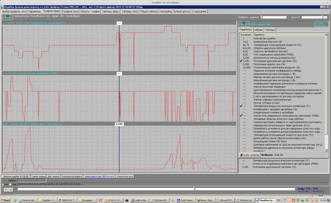Open Total Commander from the taskbar
Screen dimensions: 331x203
[x=185, y=200]
